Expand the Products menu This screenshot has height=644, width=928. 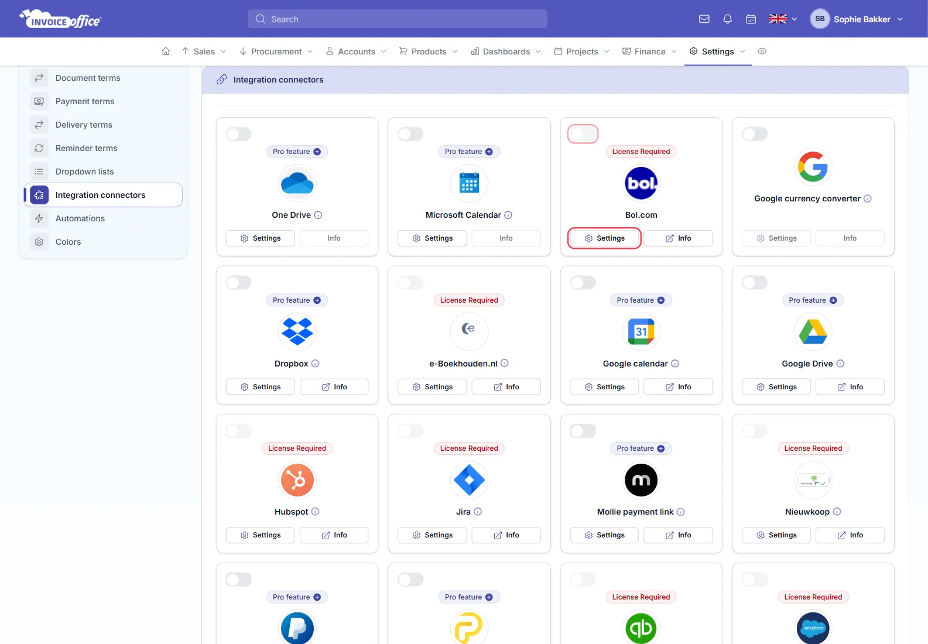point(429,52)
